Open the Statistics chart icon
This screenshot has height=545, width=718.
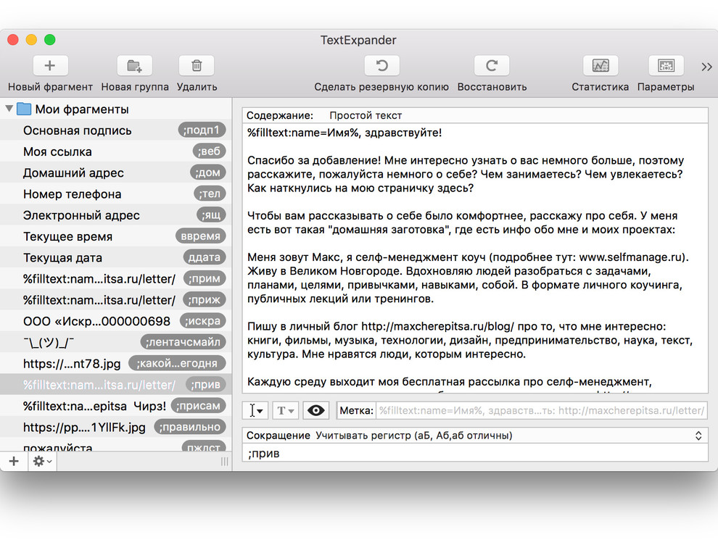(x=600, y=66)
